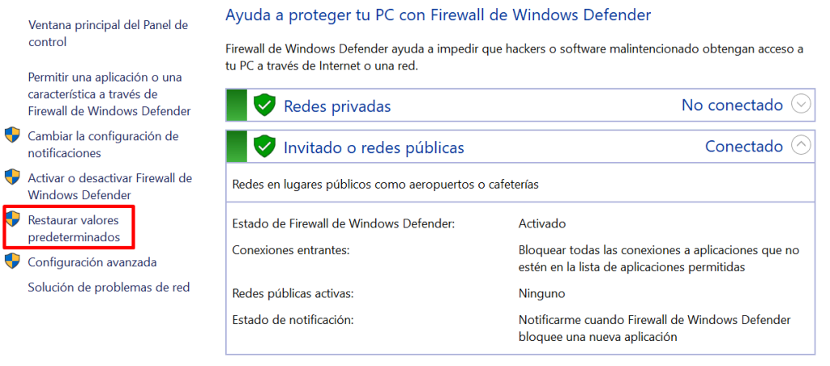Screen dimensions: 830x366
Task: Click the green shield icon for Redes privadas
Action: tap(264, 105)
